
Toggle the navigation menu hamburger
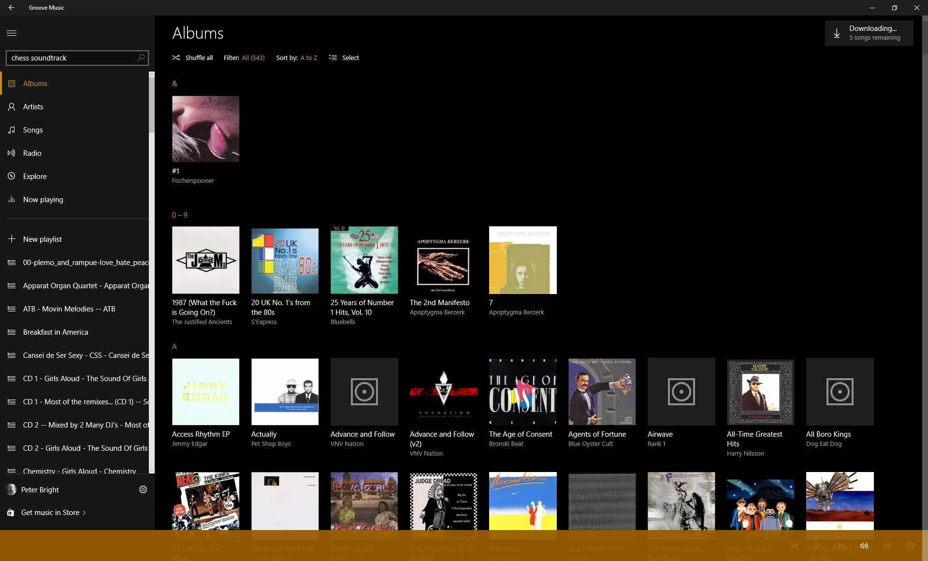coord(12,32)
